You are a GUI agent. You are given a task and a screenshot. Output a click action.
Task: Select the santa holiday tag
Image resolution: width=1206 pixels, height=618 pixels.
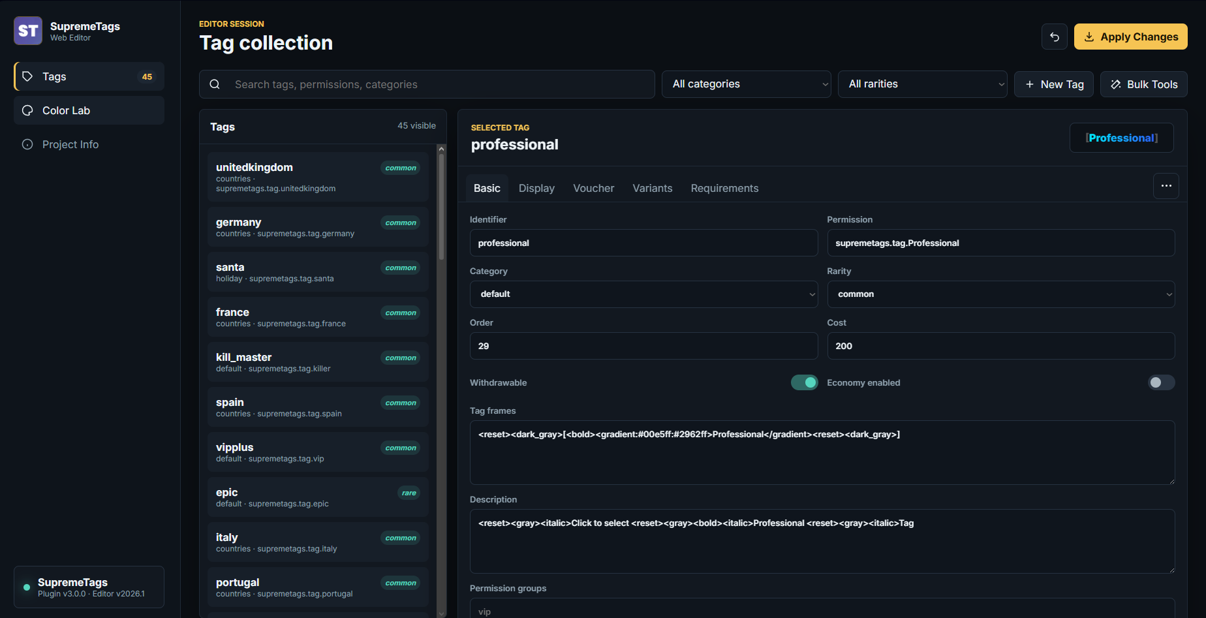coord(318,272)
